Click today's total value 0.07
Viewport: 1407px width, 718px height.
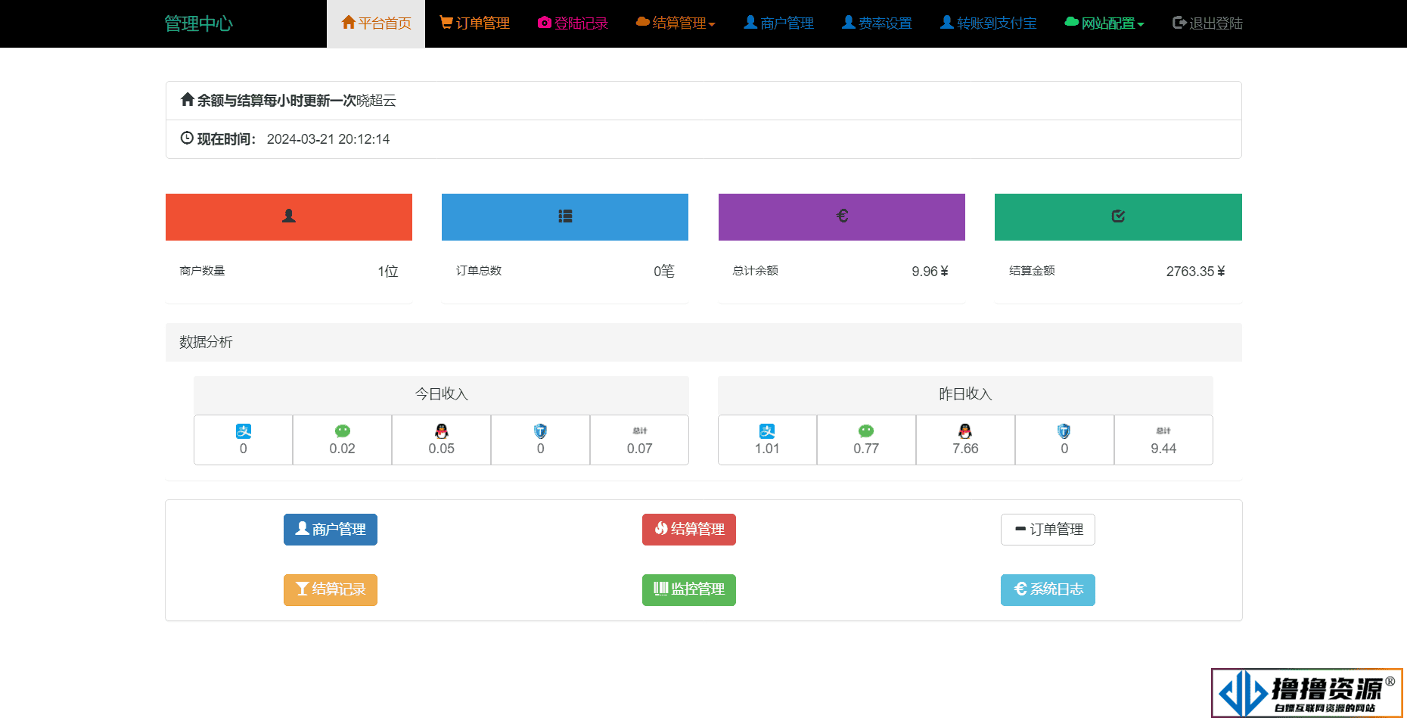[x=640, y=449]
